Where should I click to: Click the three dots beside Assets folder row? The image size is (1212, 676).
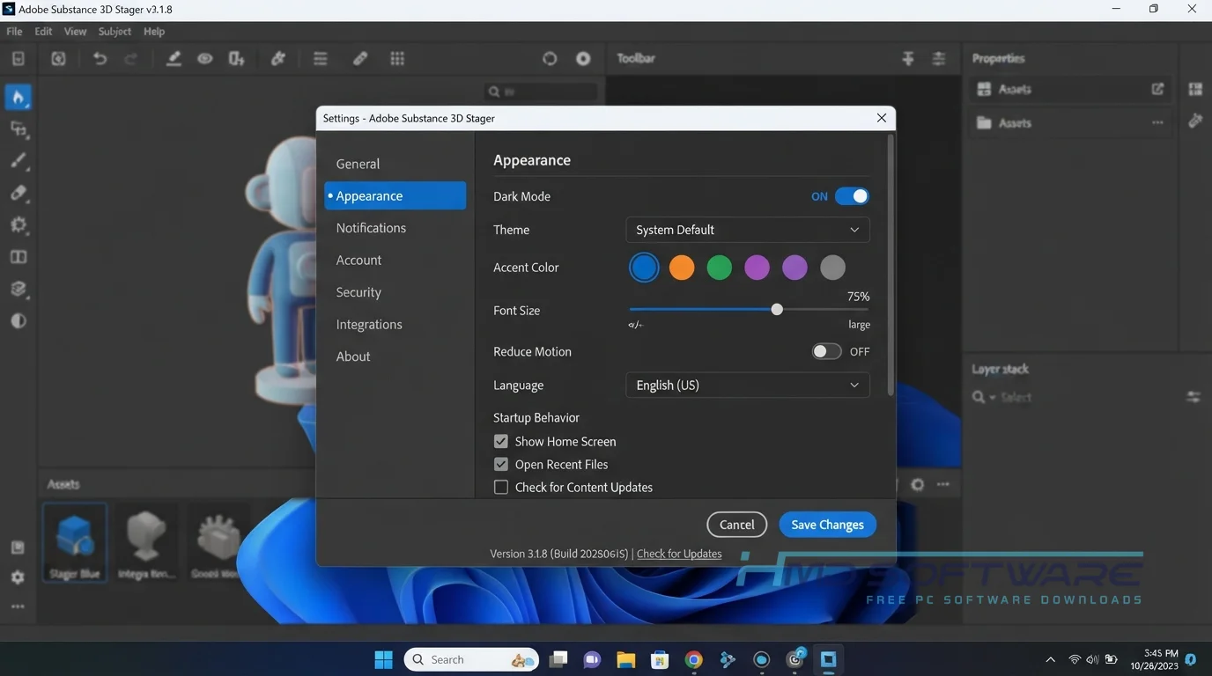tap(1157, 123)
